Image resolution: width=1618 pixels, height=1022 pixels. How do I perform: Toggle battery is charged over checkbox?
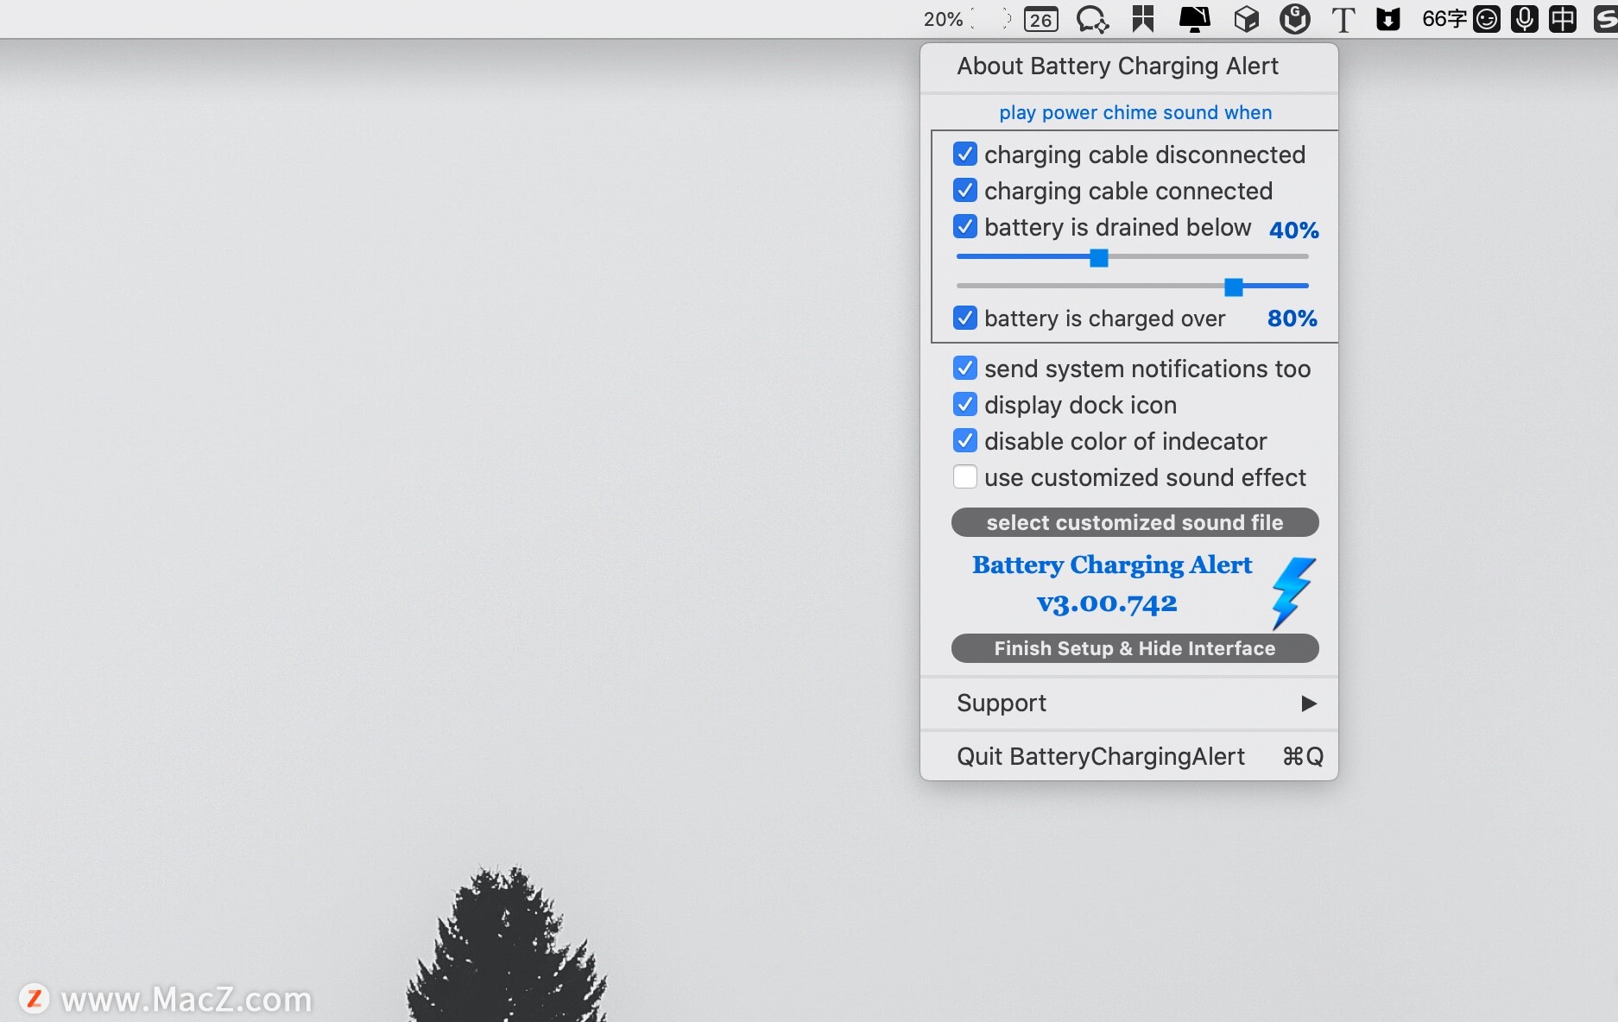point(965,319)
